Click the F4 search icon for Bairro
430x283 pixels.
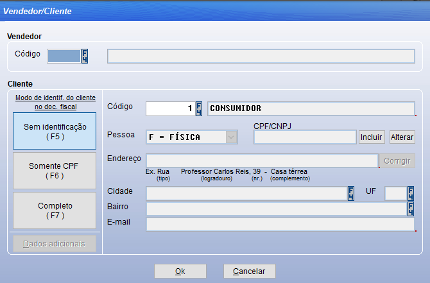[411, 209]
